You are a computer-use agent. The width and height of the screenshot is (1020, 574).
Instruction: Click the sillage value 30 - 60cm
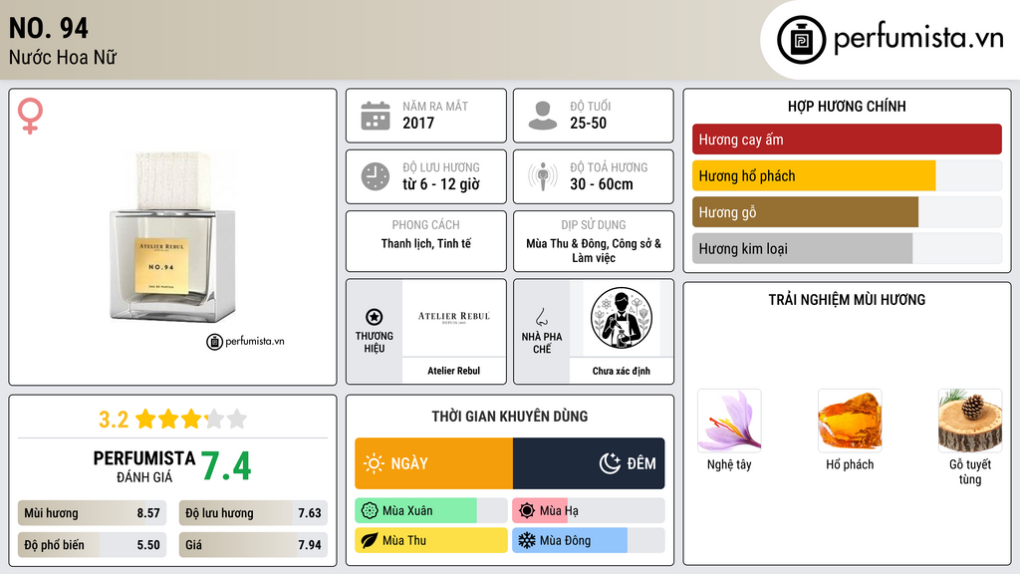[x=602, y=184]
